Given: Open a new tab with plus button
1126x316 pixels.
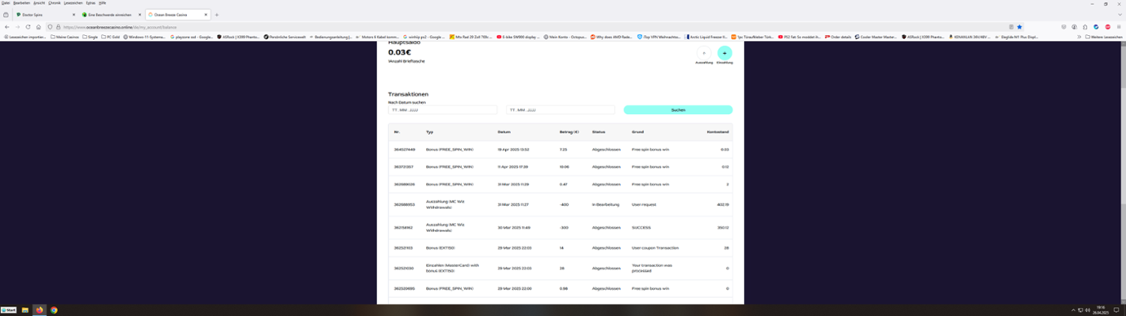Looking at the screenshot, I should point(217,15).
